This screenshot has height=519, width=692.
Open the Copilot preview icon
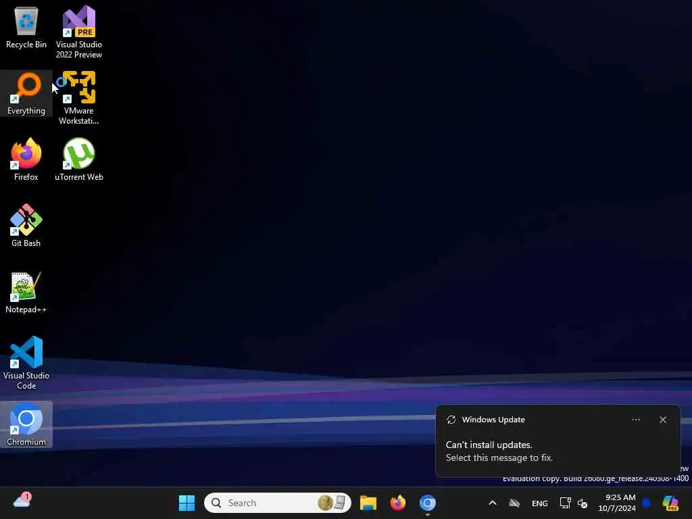pos(670,503)
